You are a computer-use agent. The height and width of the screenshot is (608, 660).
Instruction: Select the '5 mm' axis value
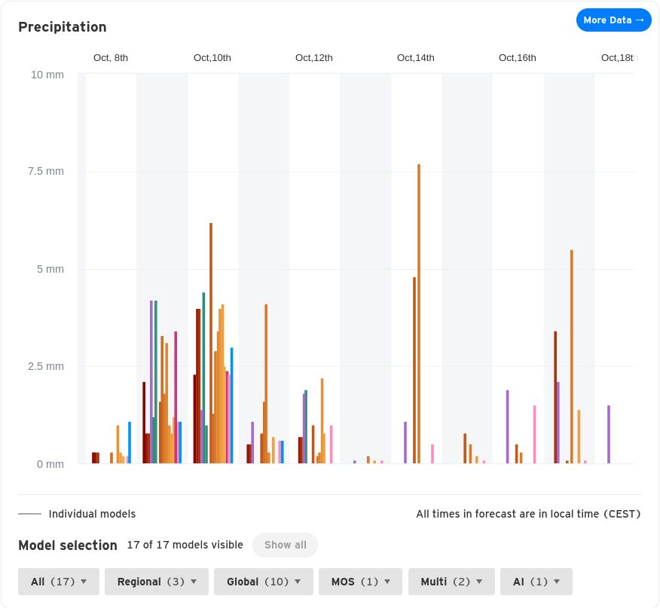(x=50, y=269)
